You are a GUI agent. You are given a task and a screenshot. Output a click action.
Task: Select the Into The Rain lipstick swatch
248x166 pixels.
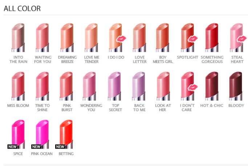[x=18, y=37]
